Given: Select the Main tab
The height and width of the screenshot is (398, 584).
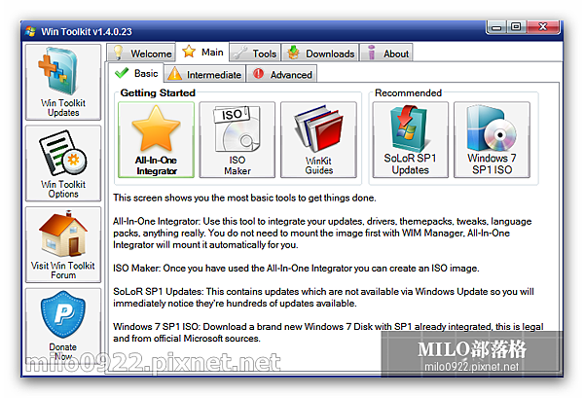Looking at the screenshot, I should [202, 53].
